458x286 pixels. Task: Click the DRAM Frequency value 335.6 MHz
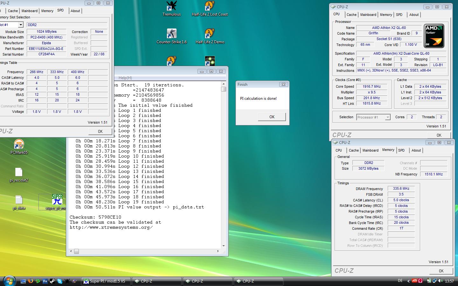point(401,189)
